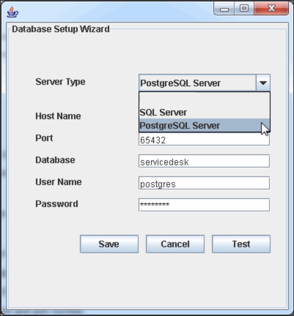Click the Host Name label
The width and height of the screenshot is (294, 316).
click(58, 116)
